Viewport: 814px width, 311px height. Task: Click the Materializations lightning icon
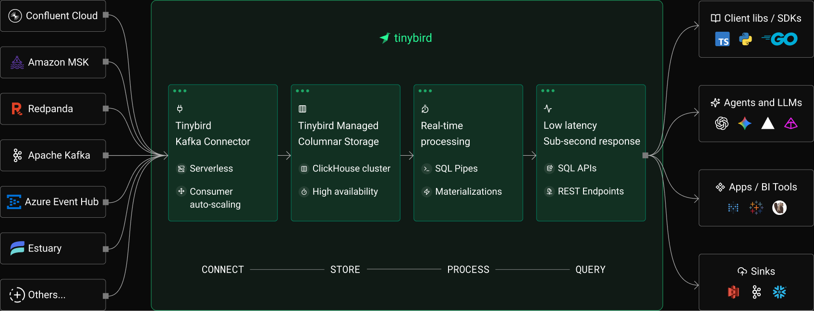(x=426, y=192)
